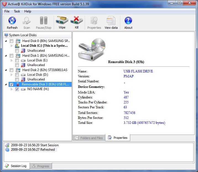
Task: Check Unallocated checkbox under Hard Disk 1
Action: click(17, 65)
